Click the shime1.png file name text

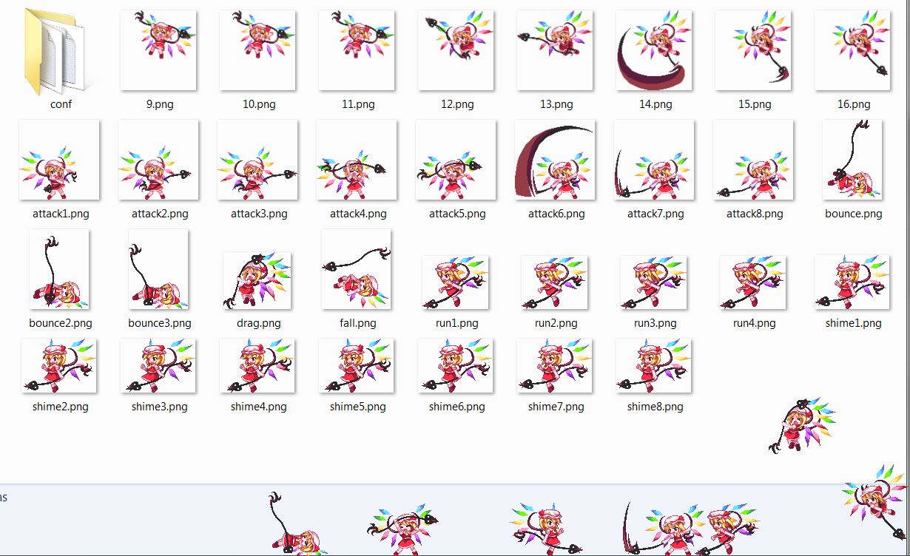[x=854, y=323]
